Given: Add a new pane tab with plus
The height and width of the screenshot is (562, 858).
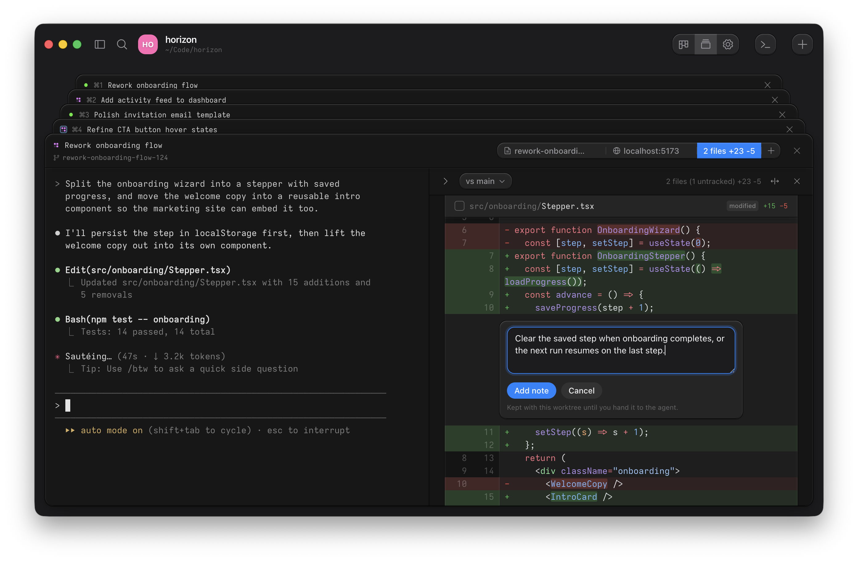Looking at the screenshot, I should pyautogui.click(x=771, y=151).
